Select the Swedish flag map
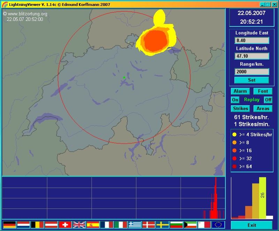This screenshot has width=279, height=231. [x=163, y=225]
